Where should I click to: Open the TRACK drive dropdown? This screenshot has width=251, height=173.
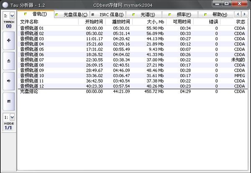[12, 16]
